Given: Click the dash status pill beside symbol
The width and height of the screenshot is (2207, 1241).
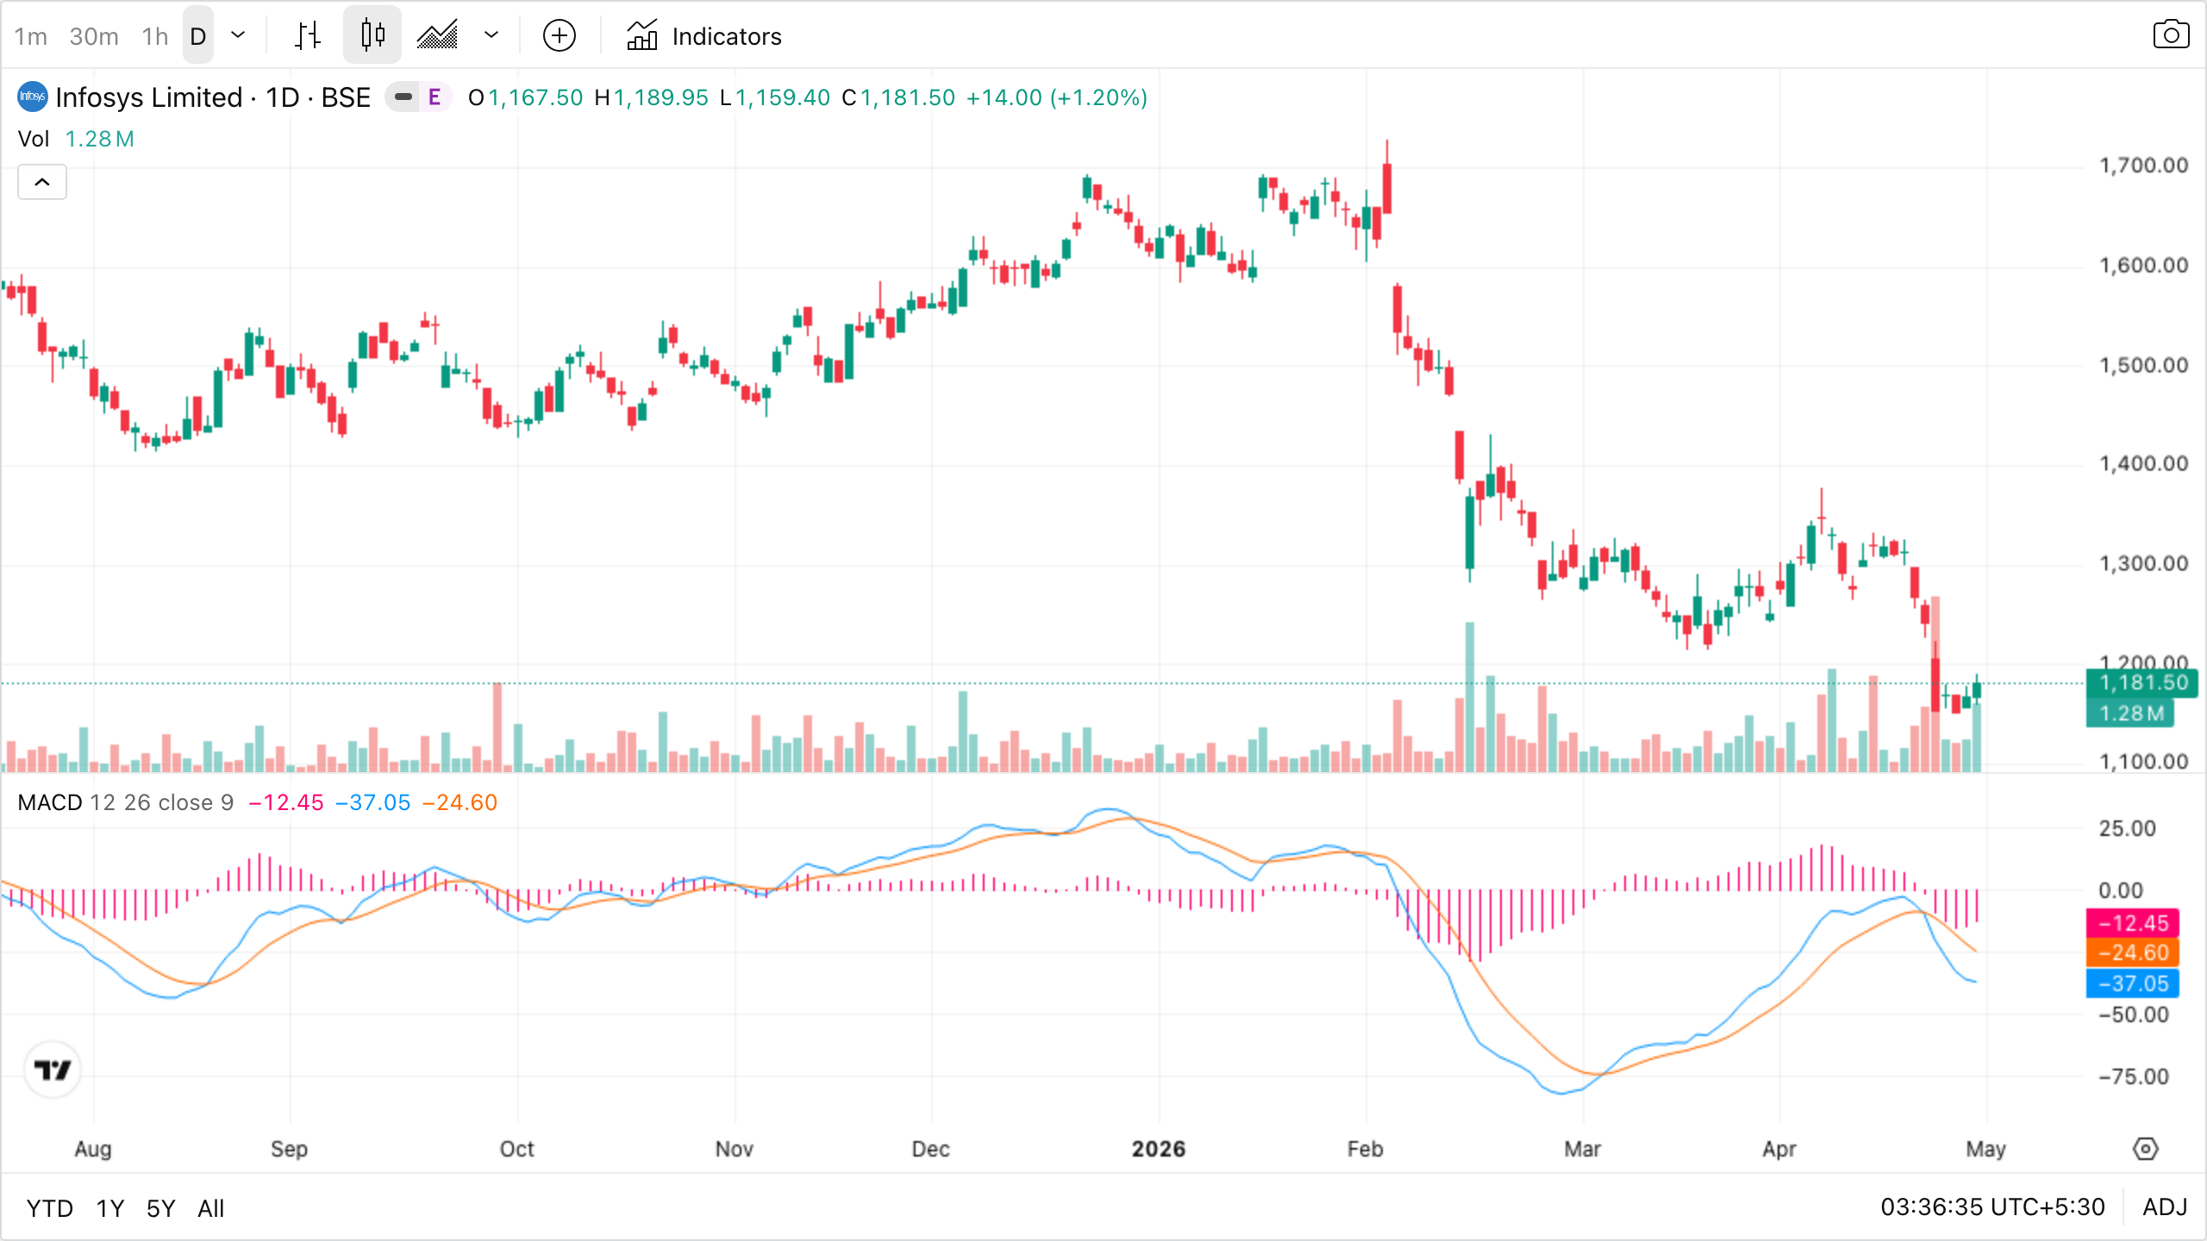Looking at the screenshot, I should 403,97.
